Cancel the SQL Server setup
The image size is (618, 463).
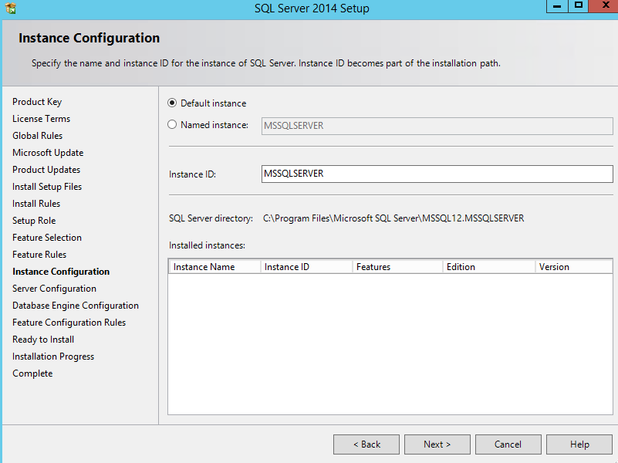point(508,444)
